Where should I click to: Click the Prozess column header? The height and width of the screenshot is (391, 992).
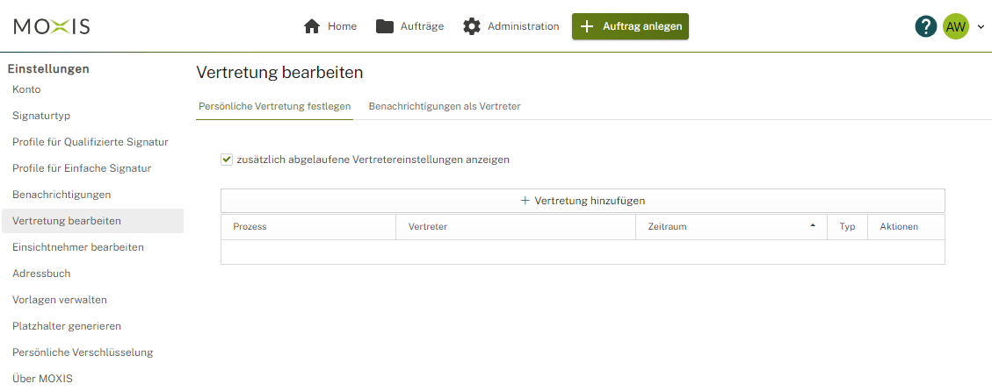[x=250, y=226]
